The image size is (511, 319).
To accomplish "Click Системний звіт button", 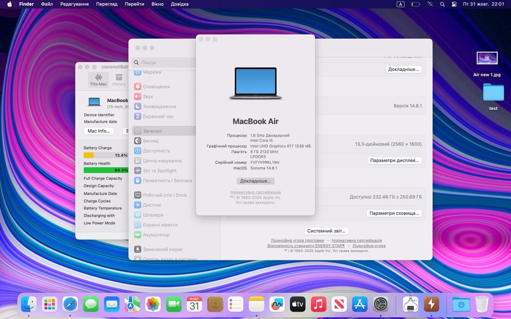I will pos(326,231).
